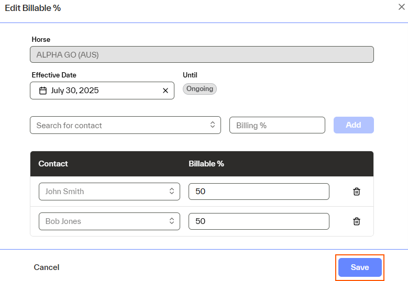Open the Search for contact dropdown
The height and width of the screenshot is (281, 408).
[x=126, y=125]
